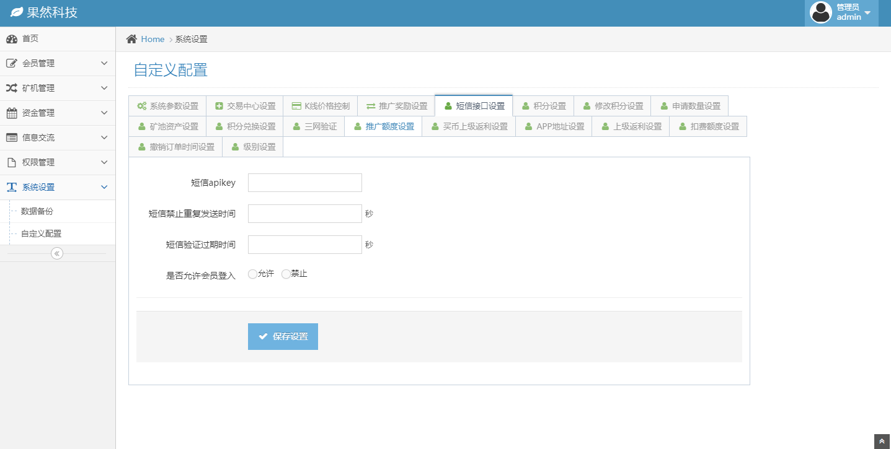
Task: Click the 自定义配置 page heading
Action: pos(171,70)
